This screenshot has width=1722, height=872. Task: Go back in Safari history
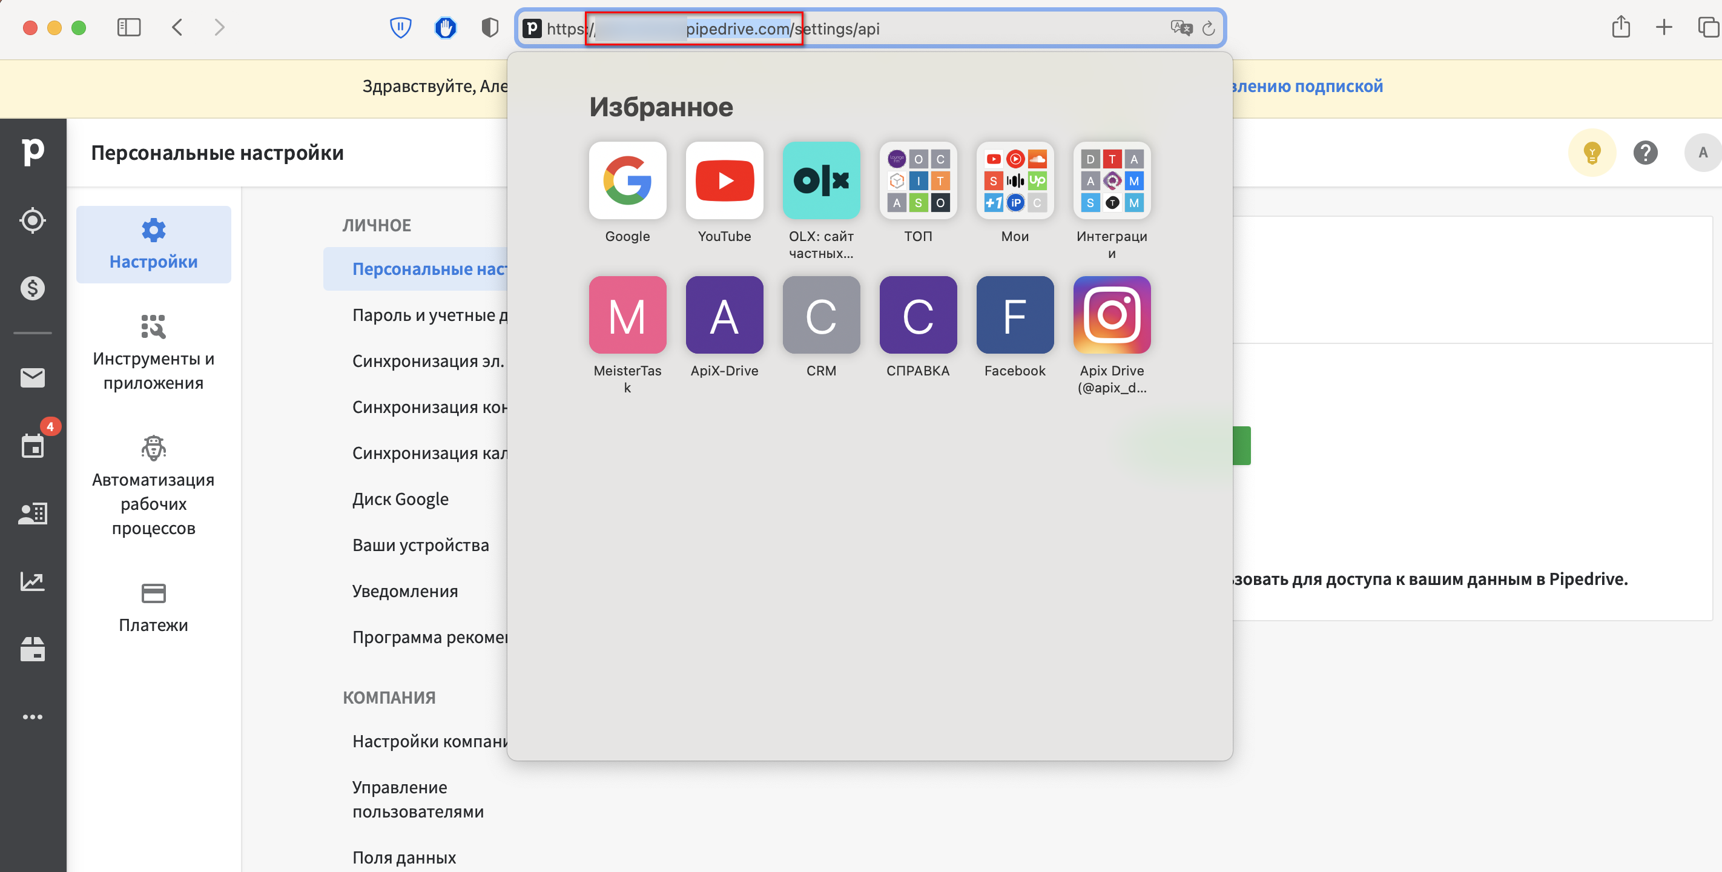[x=177, y=27]
